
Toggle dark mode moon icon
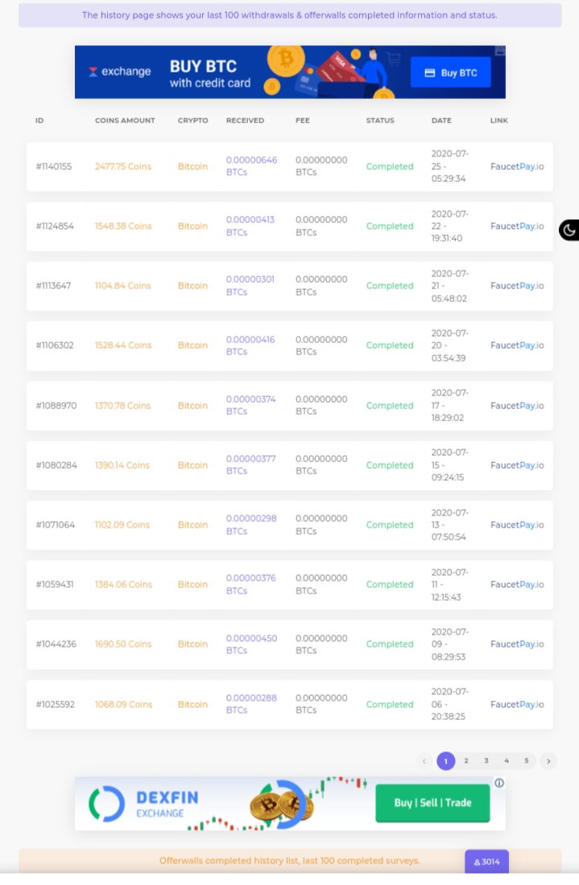(x=569, y=230)
